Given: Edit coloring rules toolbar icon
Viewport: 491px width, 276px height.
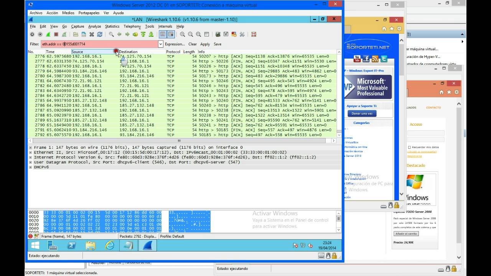Looking at the screenshot, I should click(x=234, y=34).
